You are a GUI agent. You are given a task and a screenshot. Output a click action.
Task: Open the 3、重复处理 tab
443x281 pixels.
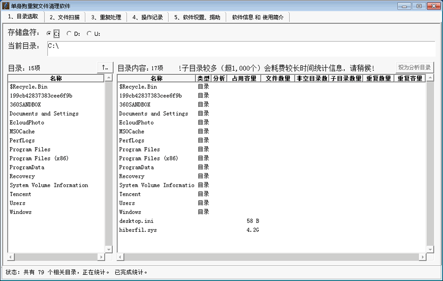tap(106, 17)
